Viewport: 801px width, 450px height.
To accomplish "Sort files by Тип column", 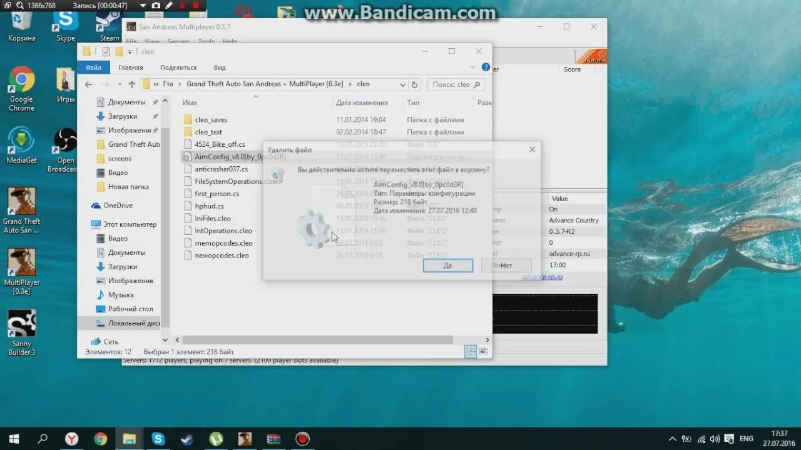I will click(x=413, y=102).
